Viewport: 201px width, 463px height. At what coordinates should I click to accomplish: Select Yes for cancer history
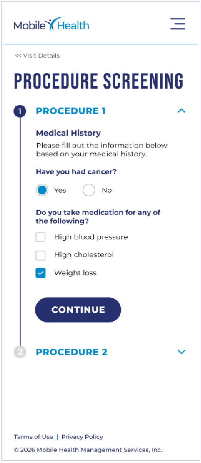(x=42, y=190)
